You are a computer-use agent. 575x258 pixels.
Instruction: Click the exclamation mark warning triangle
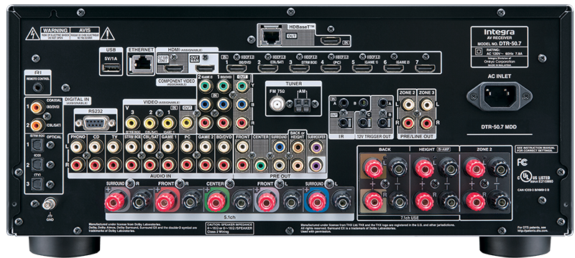click(107, 34)
